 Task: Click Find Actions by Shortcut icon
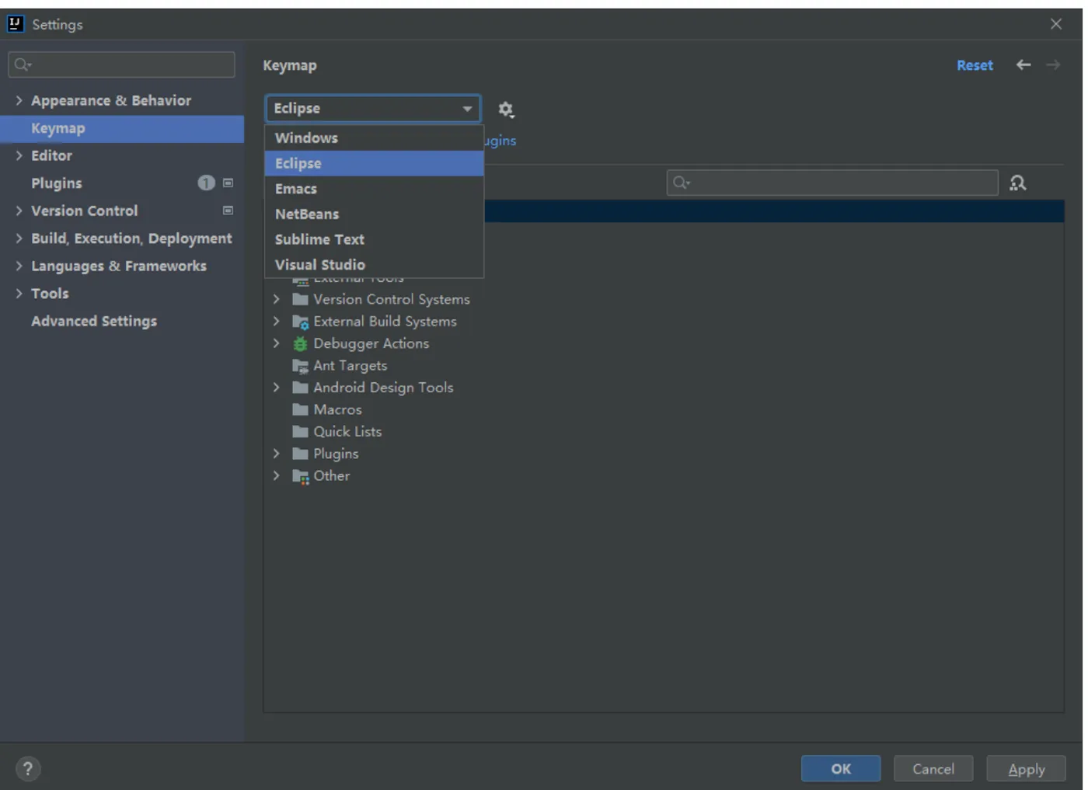click(x=1017, y=183)
